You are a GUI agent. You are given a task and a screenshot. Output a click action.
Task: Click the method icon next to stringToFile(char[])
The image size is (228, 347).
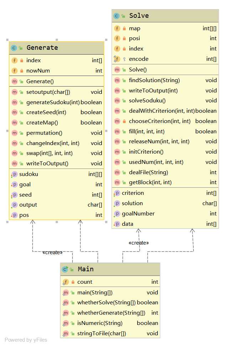66,333
